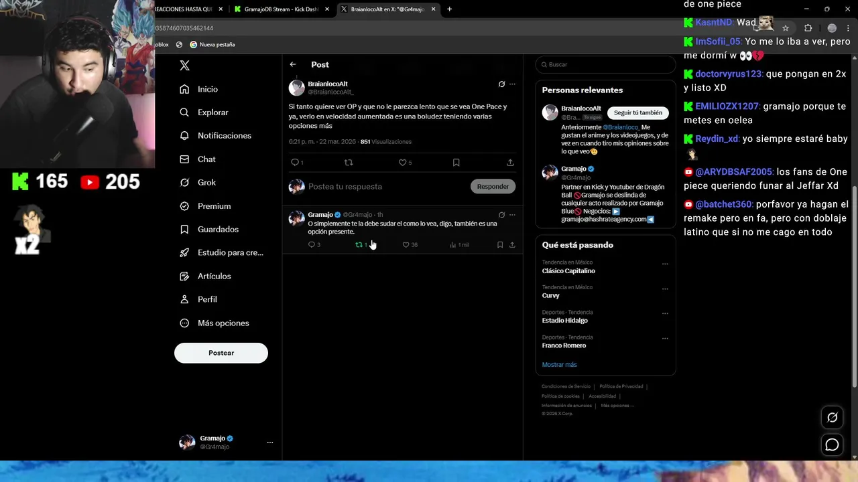The image size is (858, 482).
Task: Click Grok icon on Gramajo's reply
Action: [501, 215]
